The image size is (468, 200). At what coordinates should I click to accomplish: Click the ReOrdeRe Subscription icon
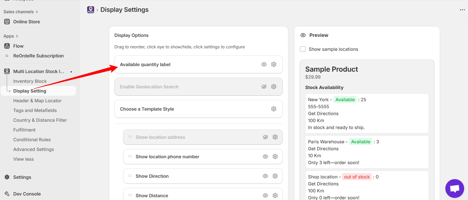(x=7, y=56)
